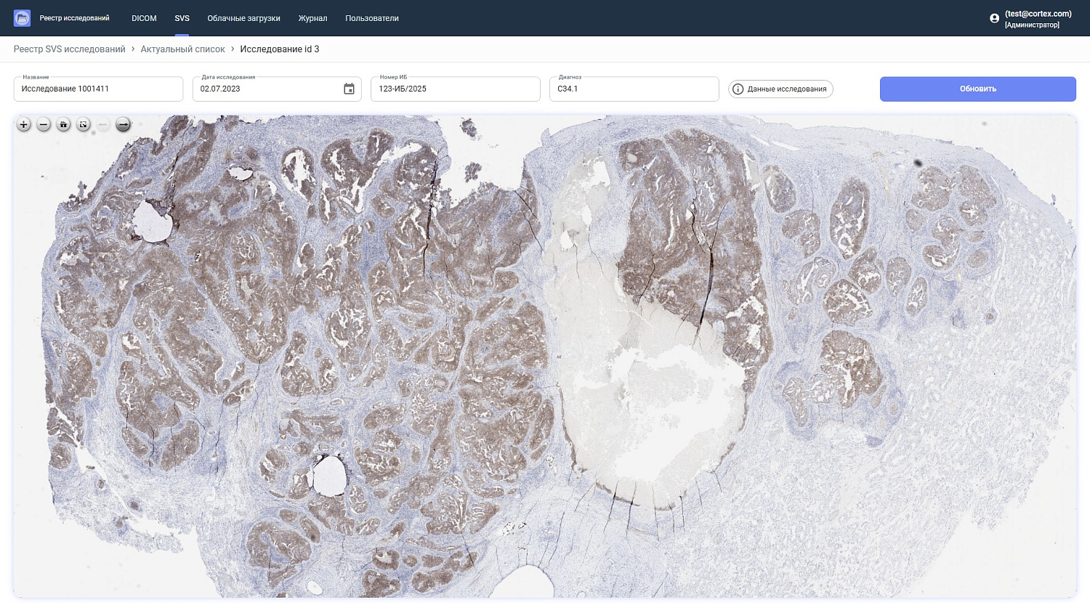Reset viewer to home view

click(64, 125)
